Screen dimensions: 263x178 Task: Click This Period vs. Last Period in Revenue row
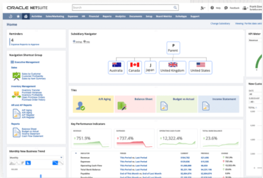pos(133,158)
